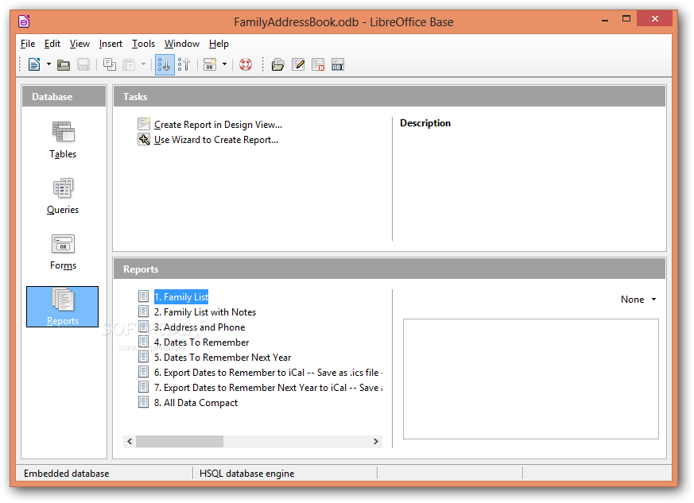Open the File menu

tap(28, 44)
